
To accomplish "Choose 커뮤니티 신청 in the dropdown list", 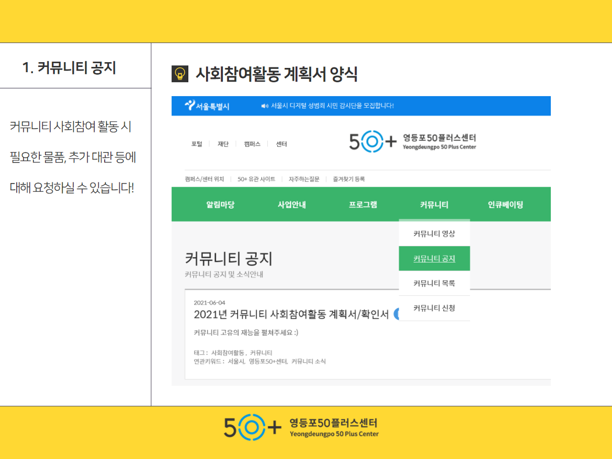I will [x=434, y=308].
